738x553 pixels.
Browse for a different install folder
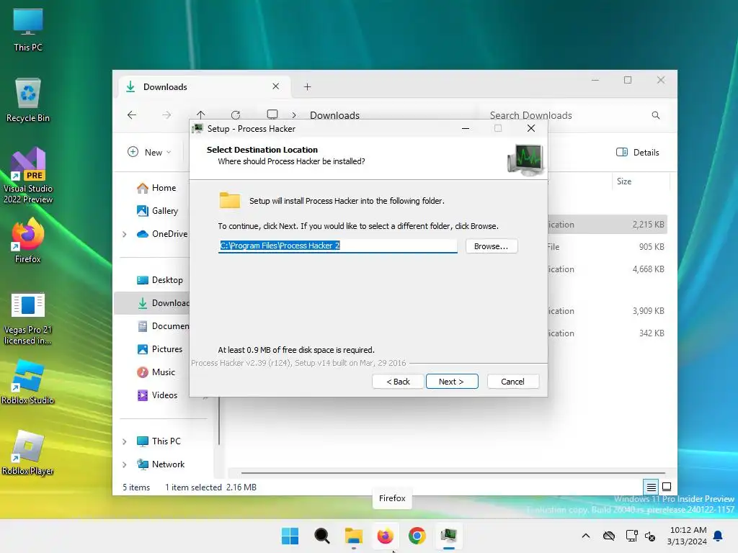click(492, 246)
